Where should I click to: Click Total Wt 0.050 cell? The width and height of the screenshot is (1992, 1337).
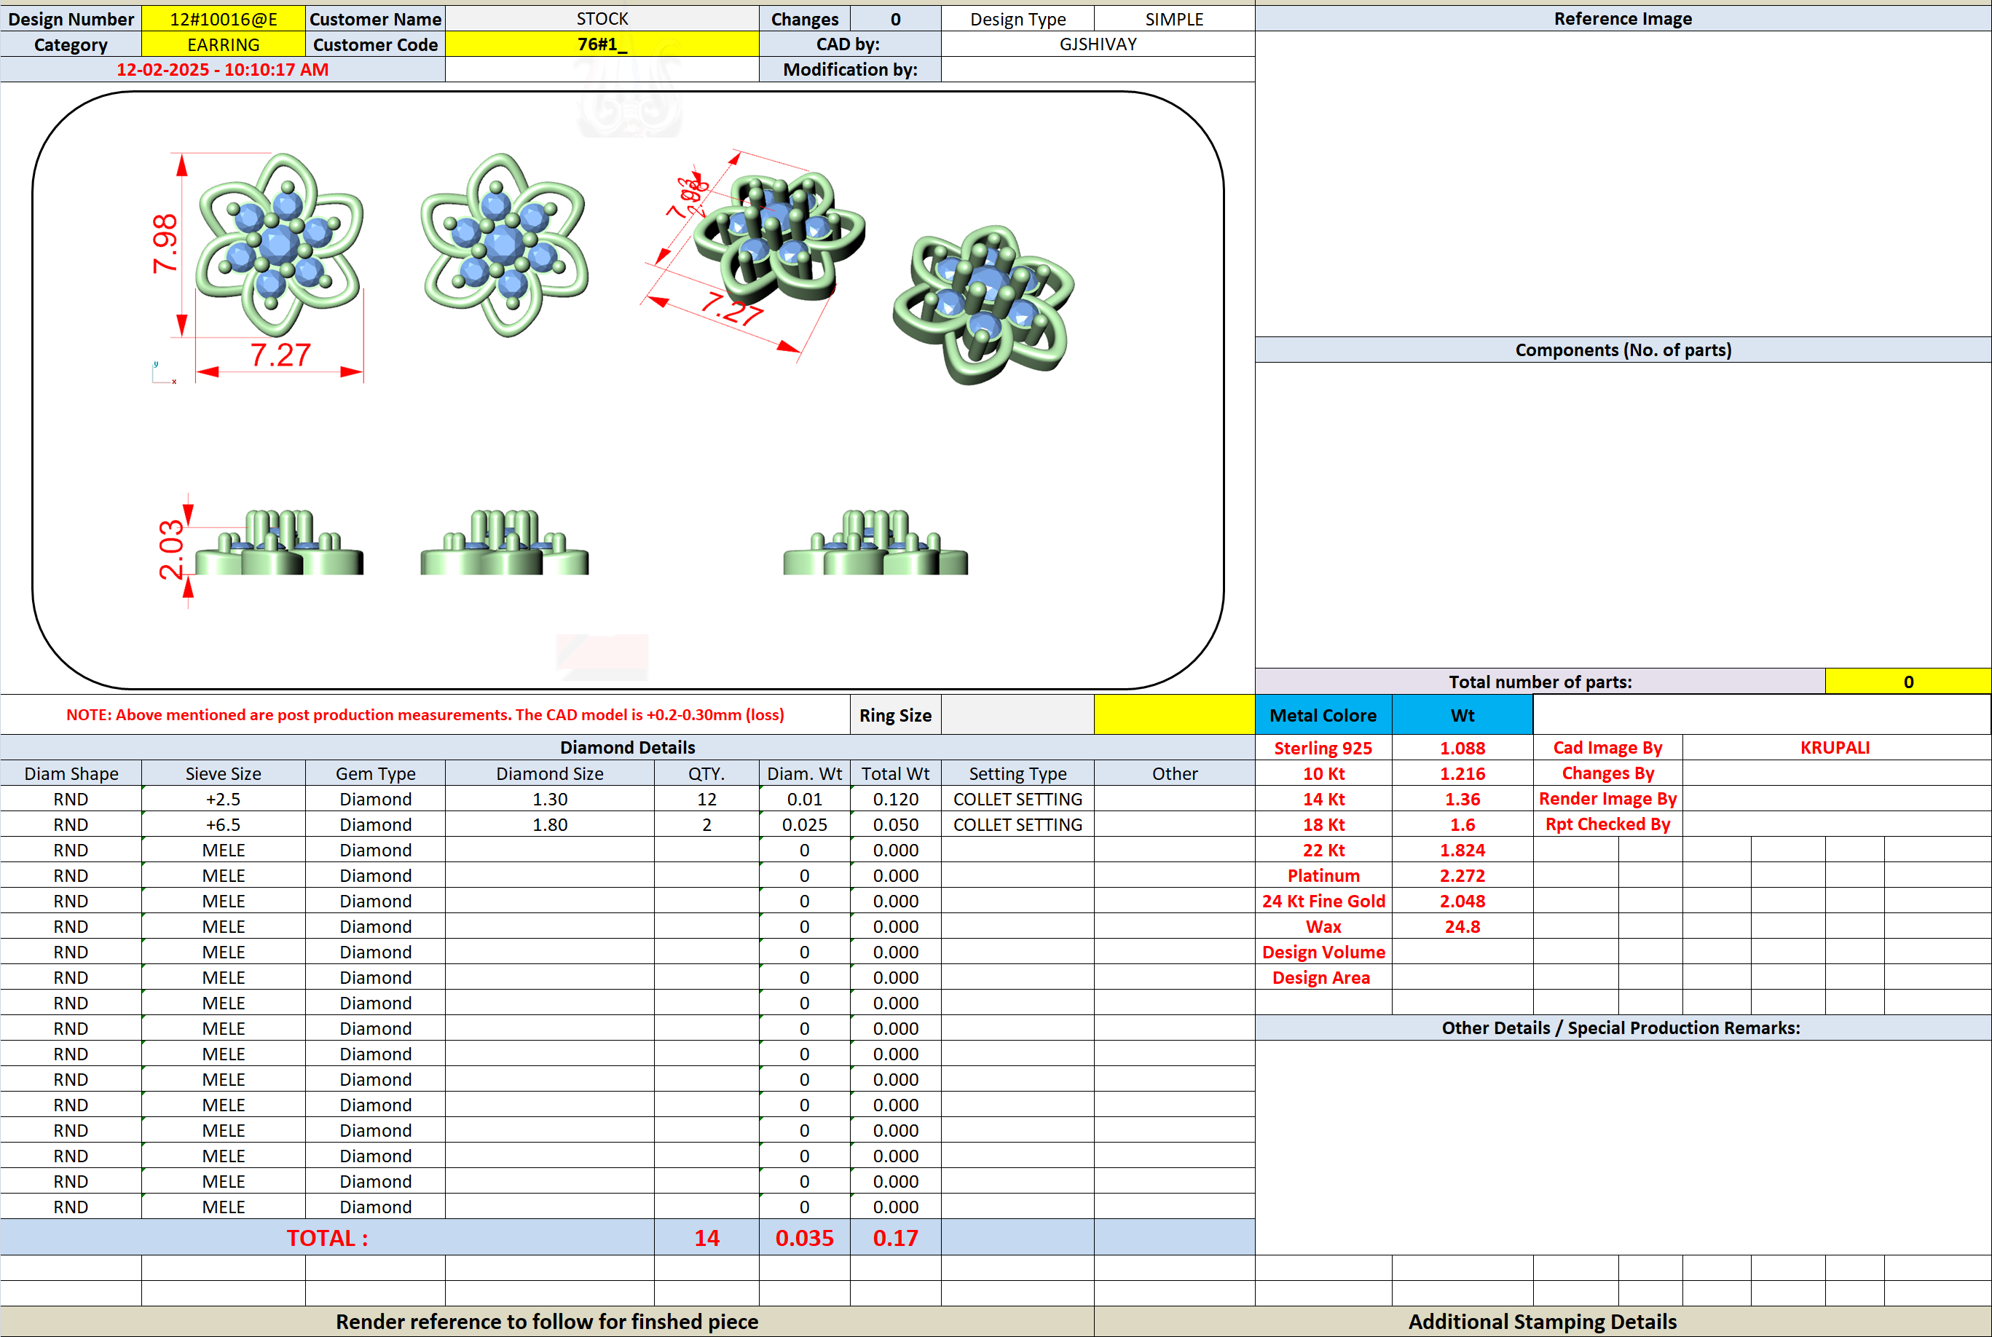[x=895, y=824]
